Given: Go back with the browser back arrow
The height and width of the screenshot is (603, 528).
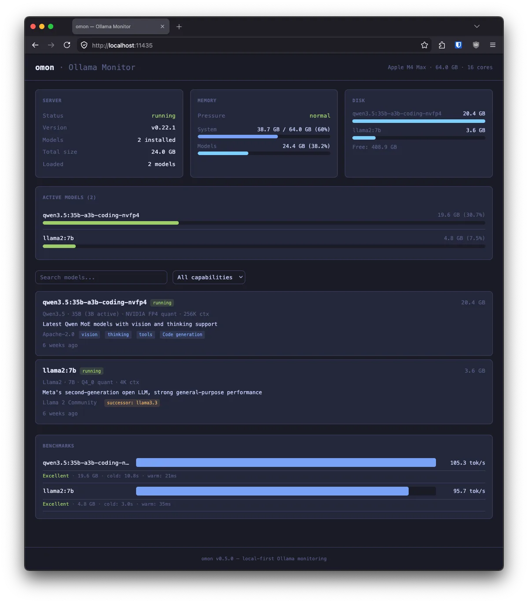Looking at the screenshot, I should [35, 45].
